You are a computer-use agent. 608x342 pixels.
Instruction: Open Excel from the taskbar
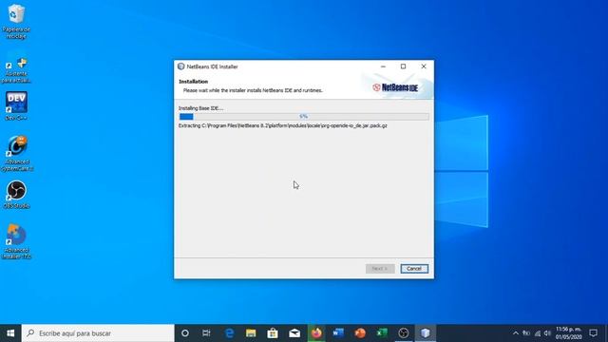[x=382, y=333]
